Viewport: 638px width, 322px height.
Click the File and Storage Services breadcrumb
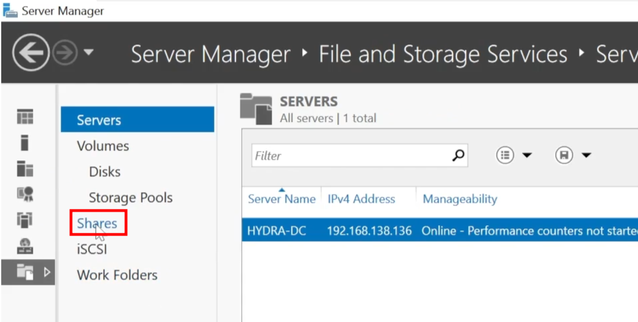(x=443, y=54)
